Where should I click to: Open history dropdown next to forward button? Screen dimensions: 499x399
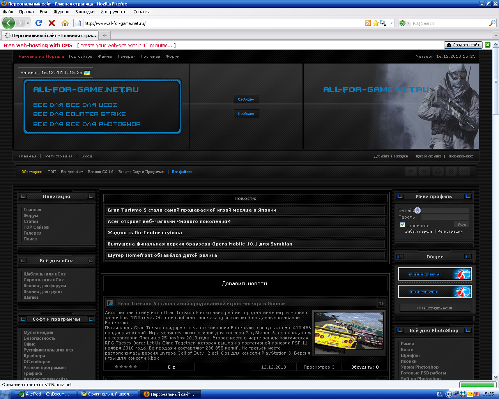tap(28, 23)
